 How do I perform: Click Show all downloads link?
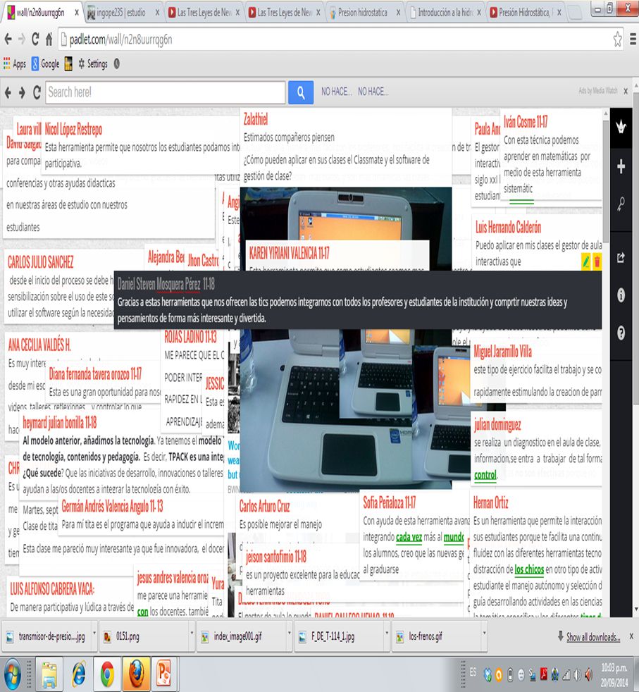coord(593,637)
